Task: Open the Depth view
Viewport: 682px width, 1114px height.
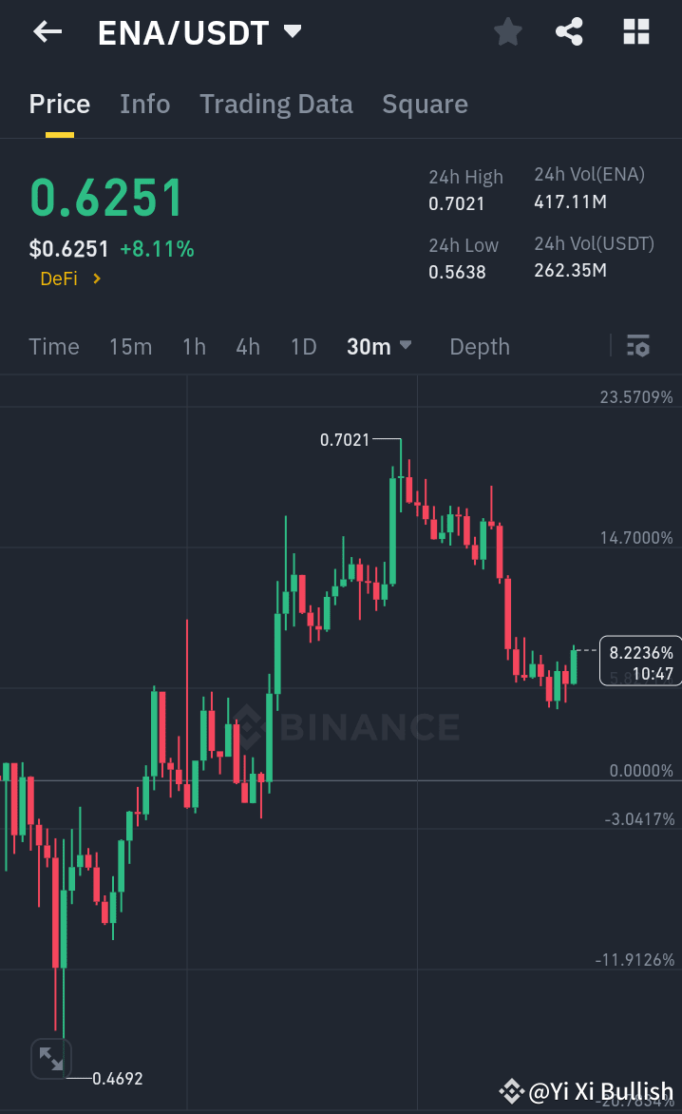Action: coord(479,346)
